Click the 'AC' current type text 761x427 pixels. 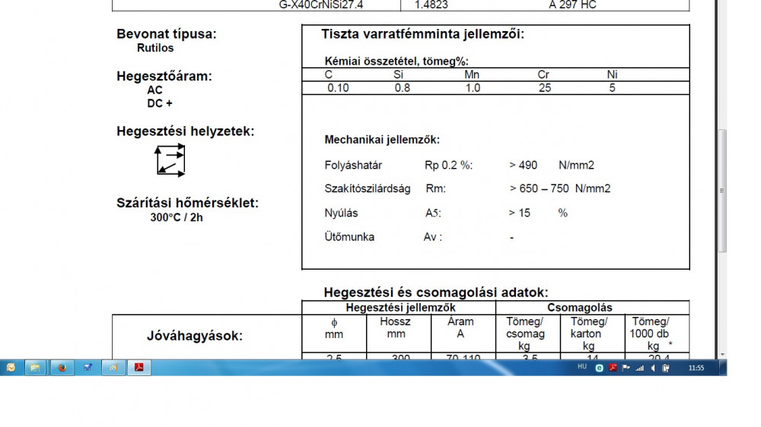pos(154,90)
